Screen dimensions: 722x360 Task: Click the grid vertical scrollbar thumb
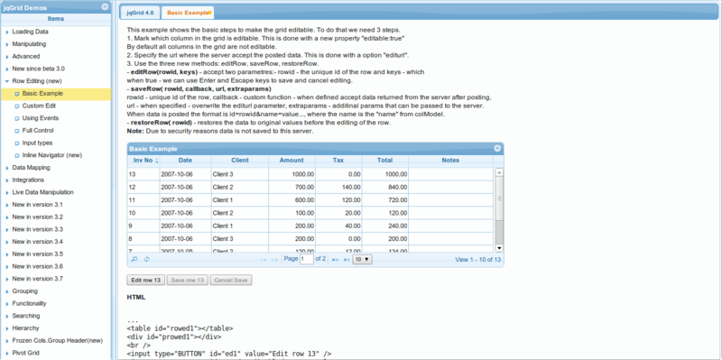499,198
